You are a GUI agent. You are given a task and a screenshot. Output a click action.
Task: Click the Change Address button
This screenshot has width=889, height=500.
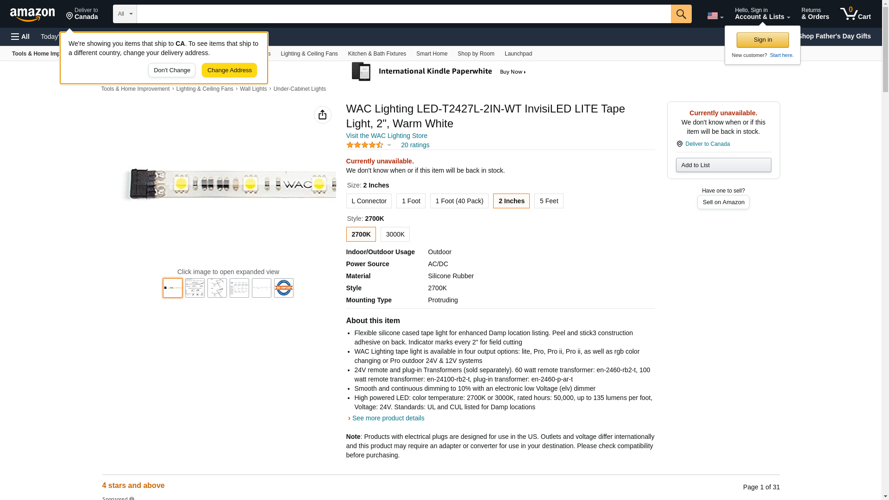(x=229, y=70)
